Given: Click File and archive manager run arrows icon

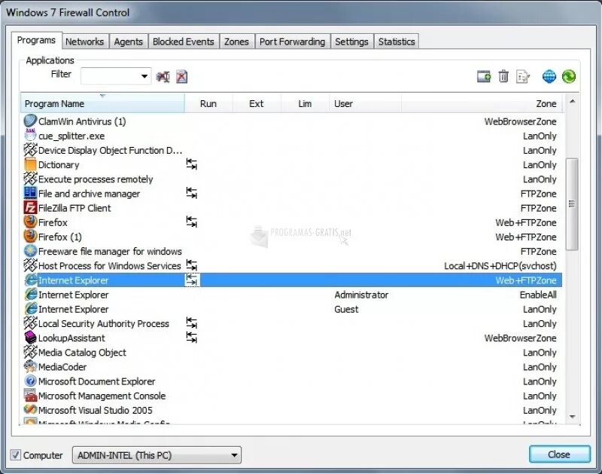Looking at the screenshot, I should (192, 193).
